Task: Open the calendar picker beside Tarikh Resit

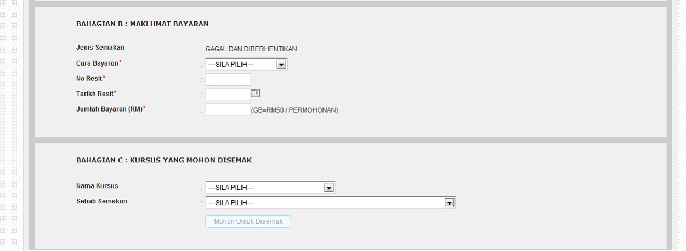Action: click(x=255, y=93)
